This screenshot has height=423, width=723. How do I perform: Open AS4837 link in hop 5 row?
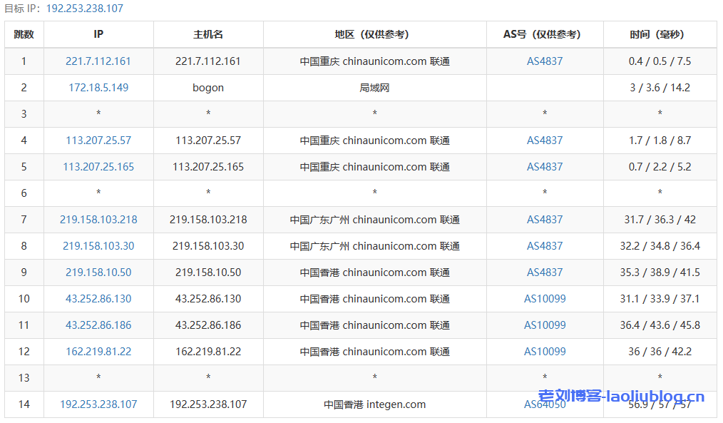pos(545,166)
